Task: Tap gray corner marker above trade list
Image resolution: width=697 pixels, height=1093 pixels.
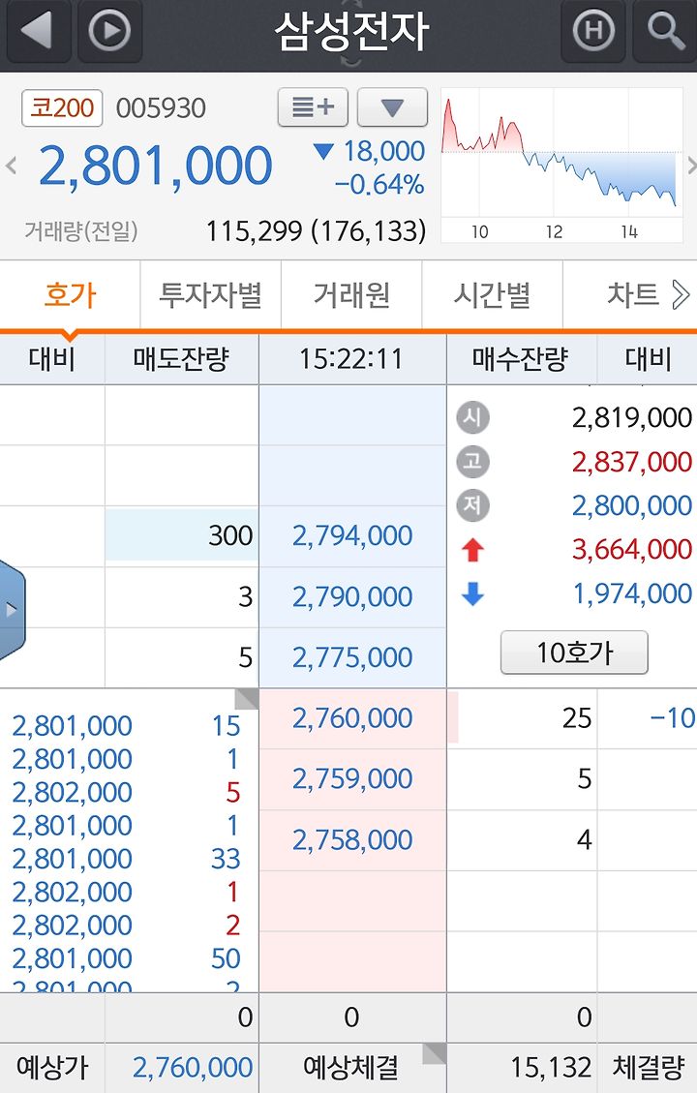Action: pyautogui.click(x=248, y=698)
